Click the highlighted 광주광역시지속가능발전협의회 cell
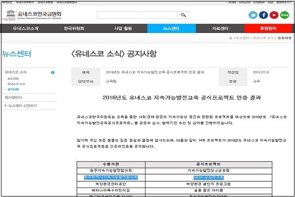The width and height of the screenshot is (295, 197). pos(111,177)
